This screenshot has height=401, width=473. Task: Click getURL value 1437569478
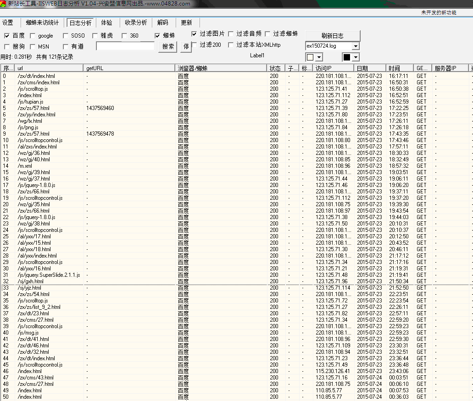(100, 134)
